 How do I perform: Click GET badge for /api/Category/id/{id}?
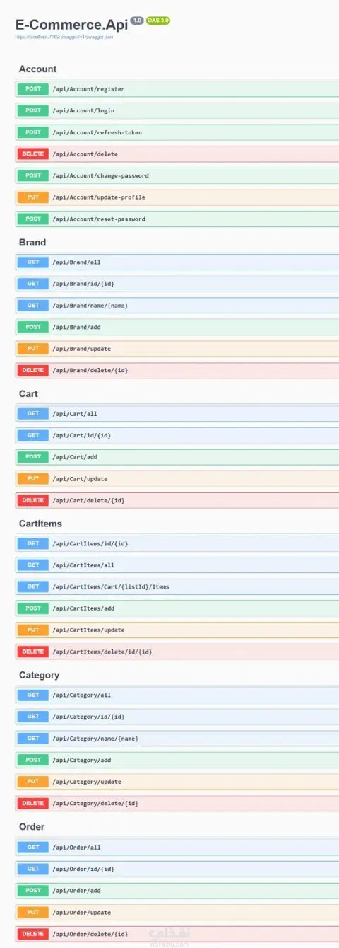[33, 717]
